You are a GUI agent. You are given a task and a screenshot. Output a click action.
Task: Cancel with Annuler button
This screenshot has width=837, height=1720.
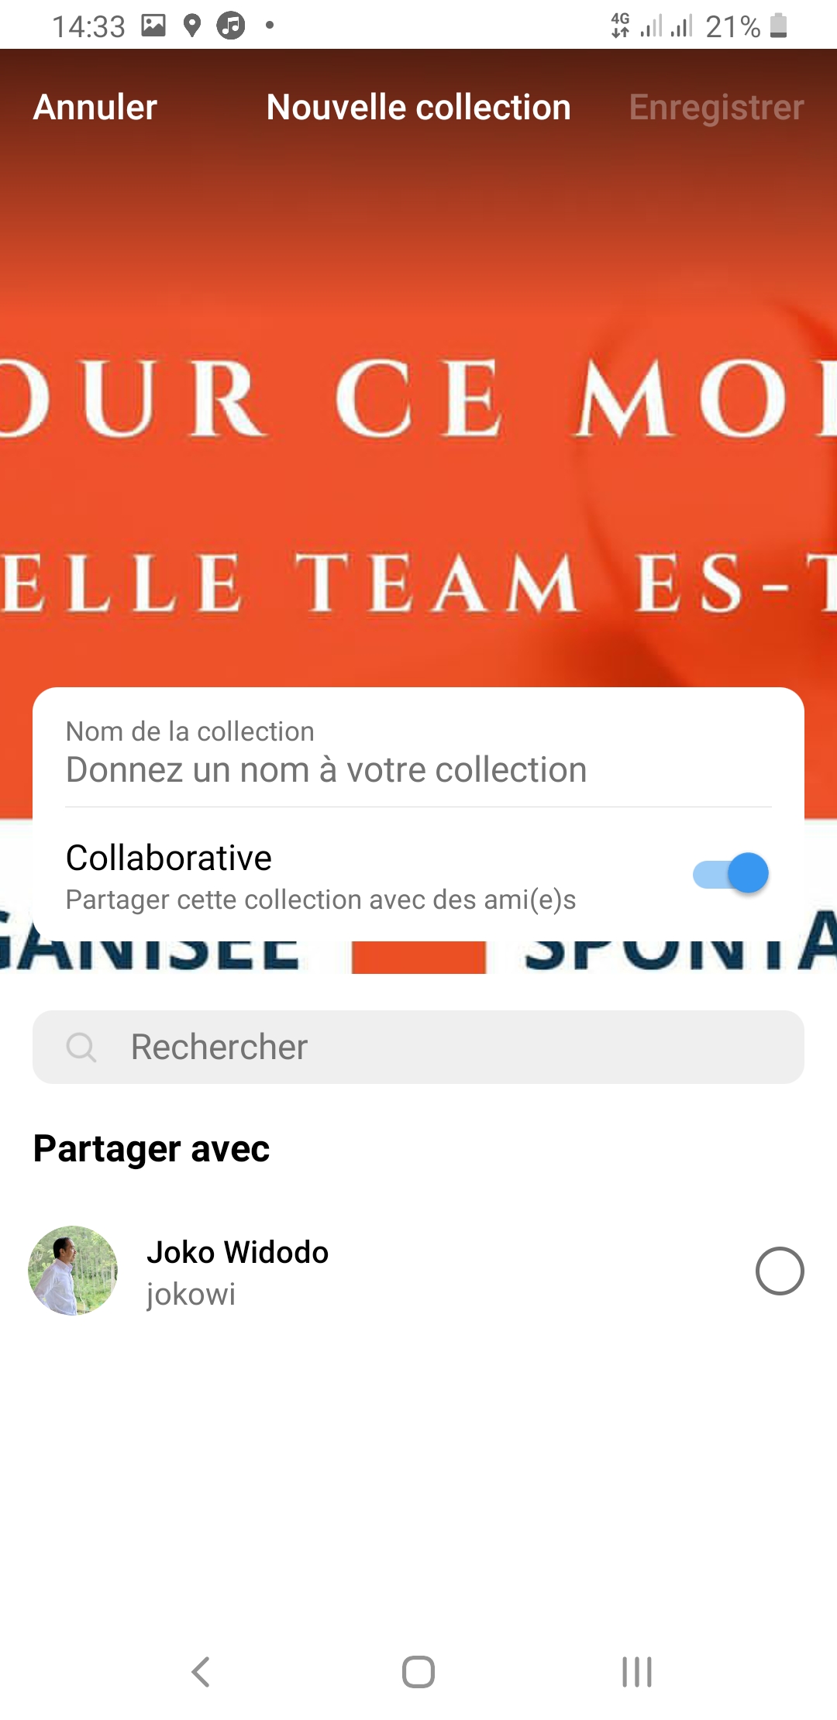point(95,107)
